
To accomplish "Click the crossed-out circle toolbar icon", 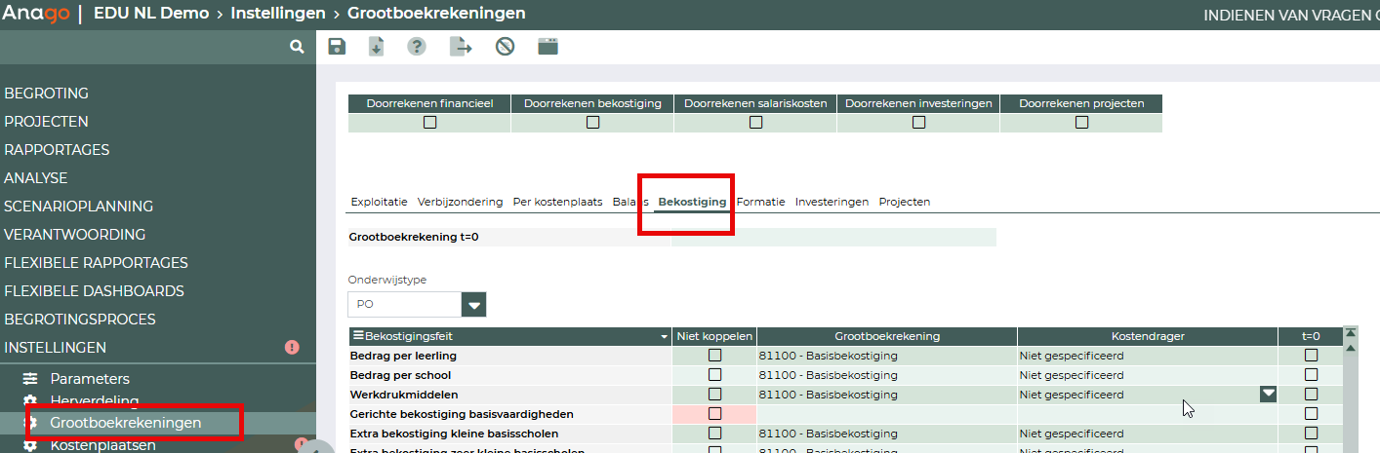I will pos(505,47).
